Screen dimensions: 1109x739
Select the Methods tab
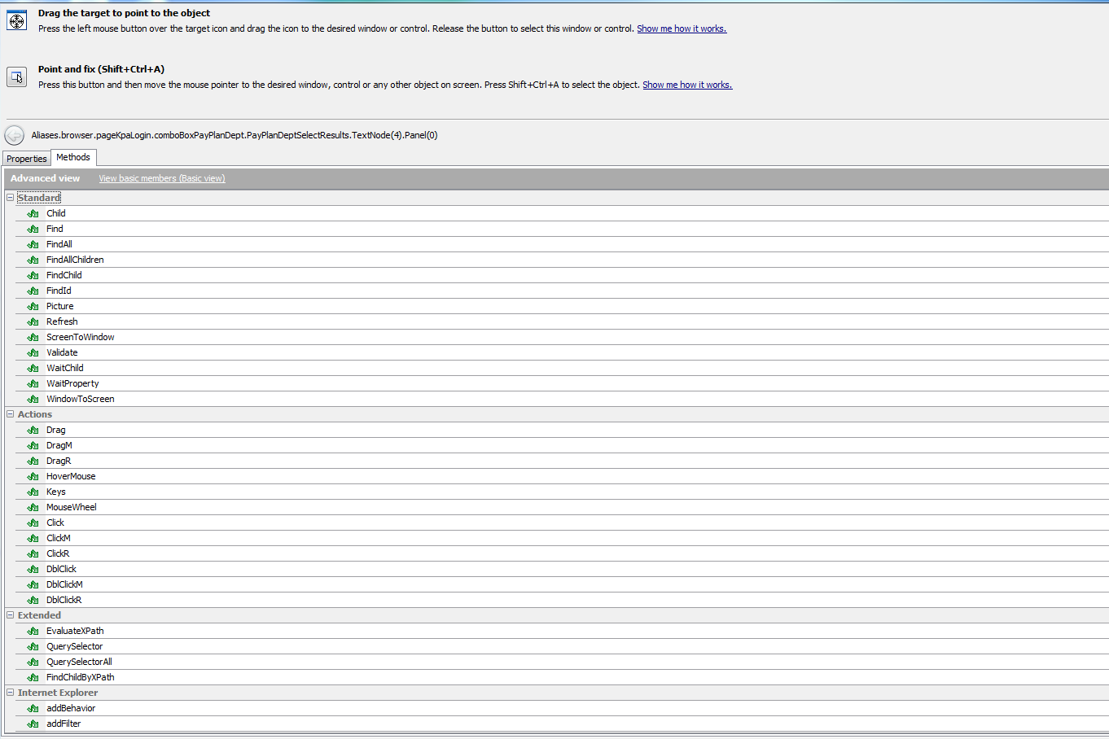(73, 157)
